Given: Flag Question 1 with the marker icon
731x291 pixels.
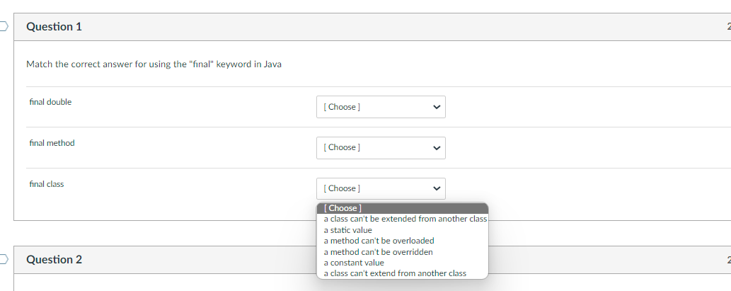Looking at the screenshot, I should click(x=4, y=27).
